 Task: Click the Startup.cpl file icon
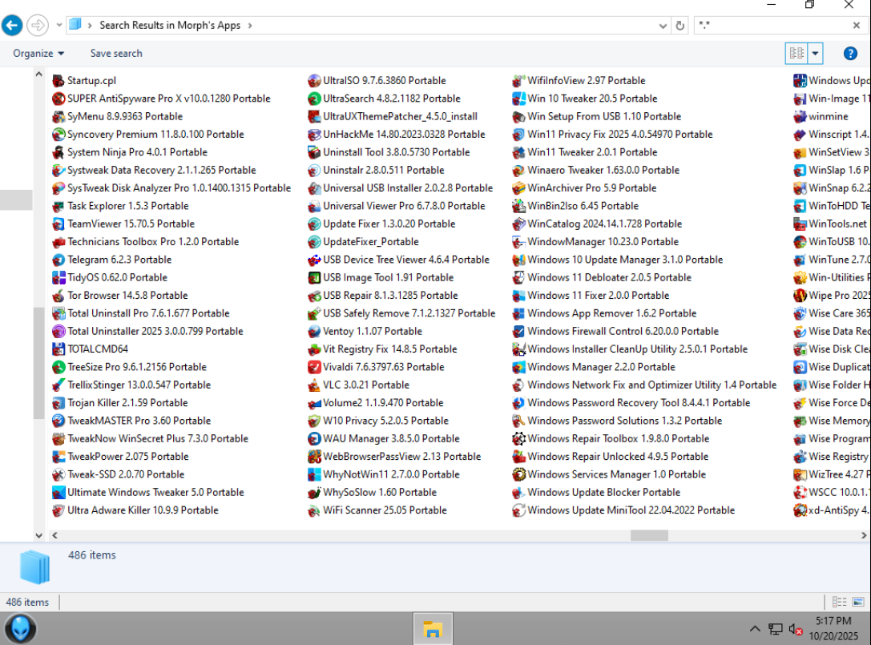pos(58,81)
